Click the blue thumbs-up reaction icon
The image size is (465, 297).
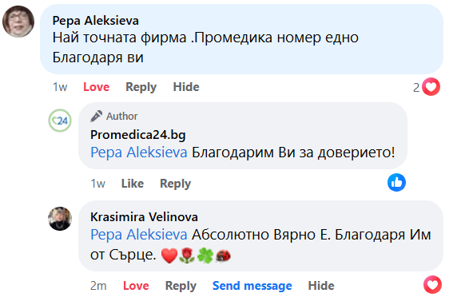click(x=396, y=183)
